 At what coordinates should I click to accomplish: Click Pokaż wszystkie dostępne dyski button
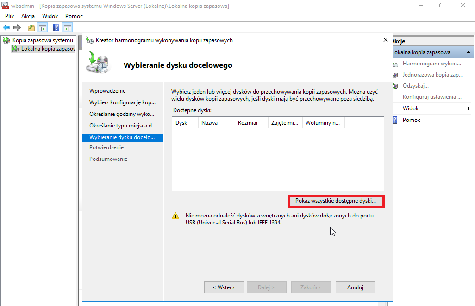[336, 201]
